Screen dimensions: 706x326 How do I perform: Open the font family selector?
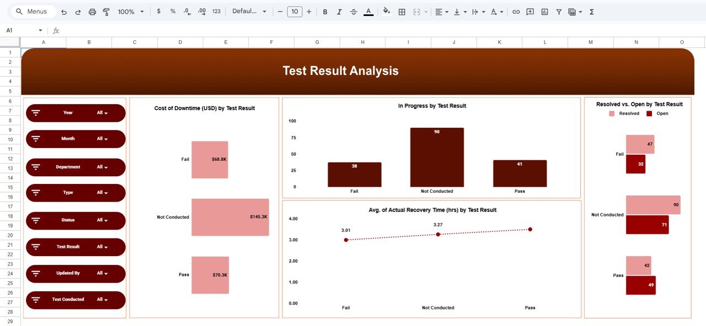tap(249, 11)
